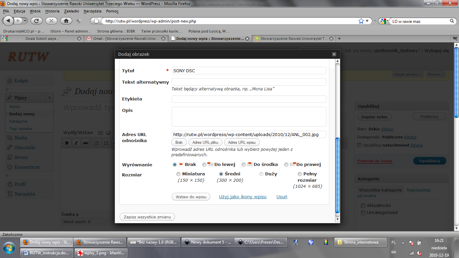Image resolution: width=459 pixels, height=258 pixels.
Task: Click the Brak link URL button
Action: tap(179, 142)
